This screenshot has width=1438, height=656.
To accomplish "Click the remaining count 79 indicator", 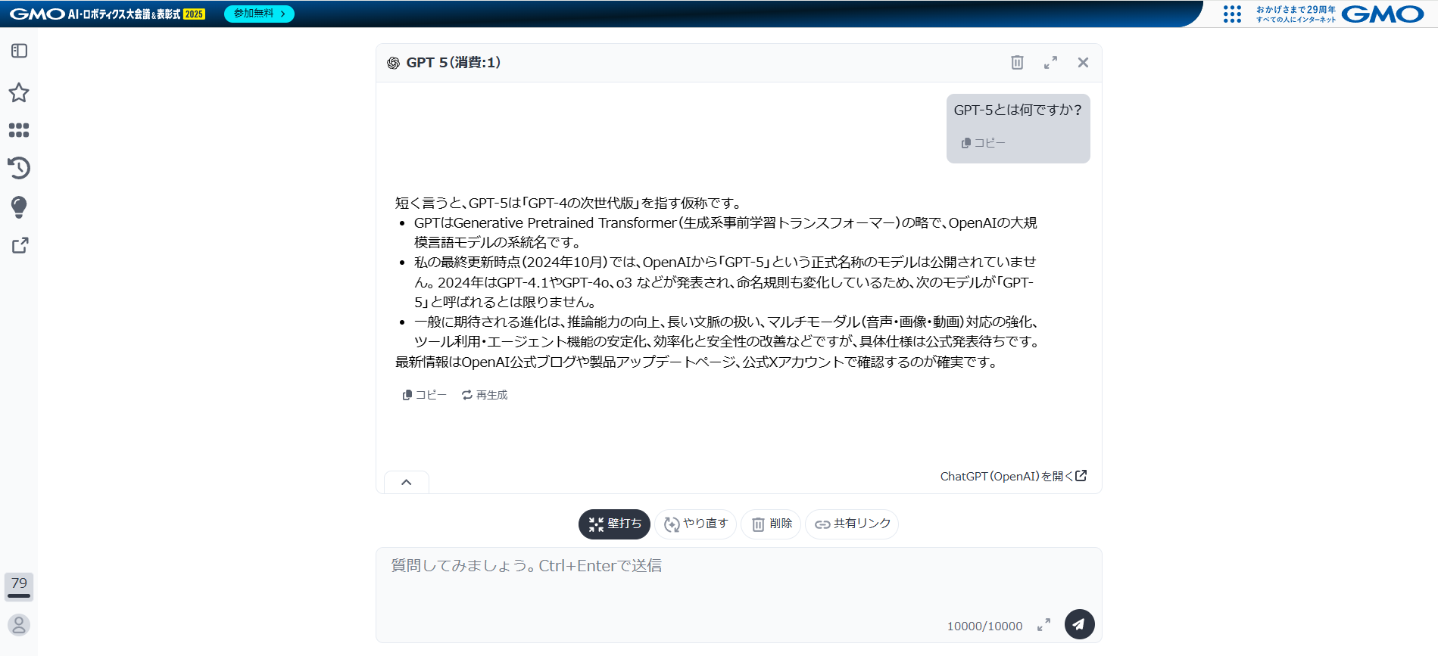I will point(19,586).
